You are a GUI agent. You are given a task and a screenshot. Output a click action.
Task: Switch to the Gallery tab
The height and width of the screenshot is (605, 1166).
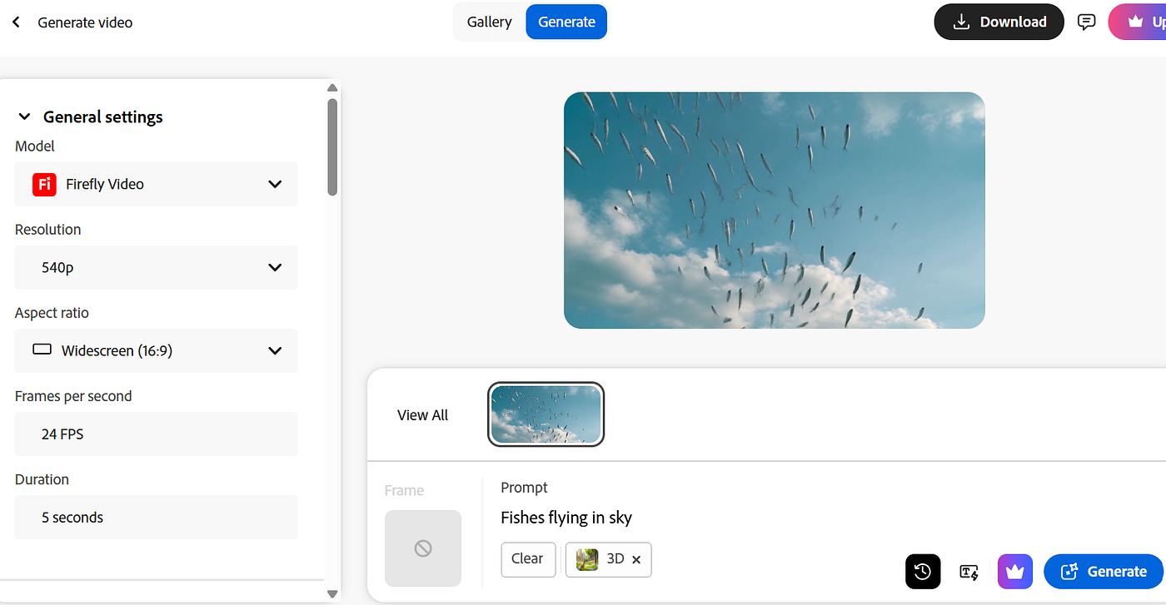point(489,22)
